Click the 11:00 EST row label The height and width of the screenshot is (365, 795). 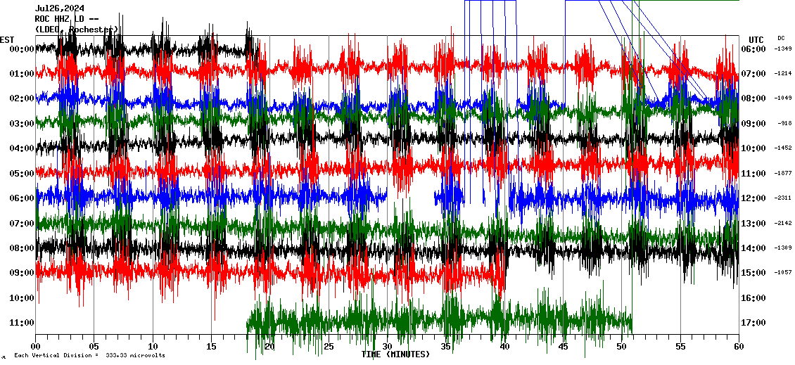tap(17, 323)
